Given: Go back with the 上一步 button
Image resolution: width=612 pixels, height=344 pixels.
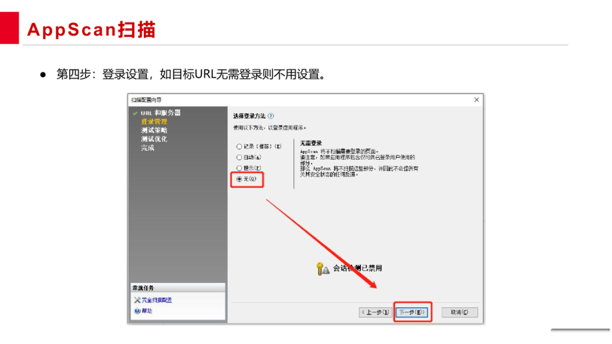Looking at the screenshot, I should [375, 312].
